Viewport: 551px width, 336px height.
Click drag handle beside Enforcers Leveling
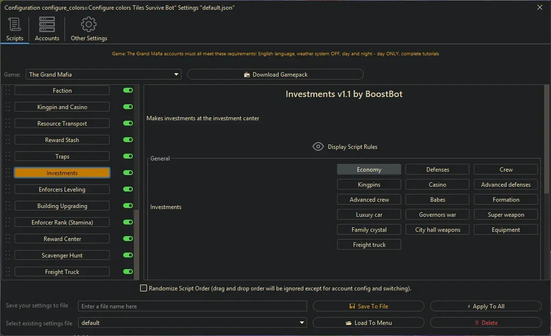coord(8,189)
